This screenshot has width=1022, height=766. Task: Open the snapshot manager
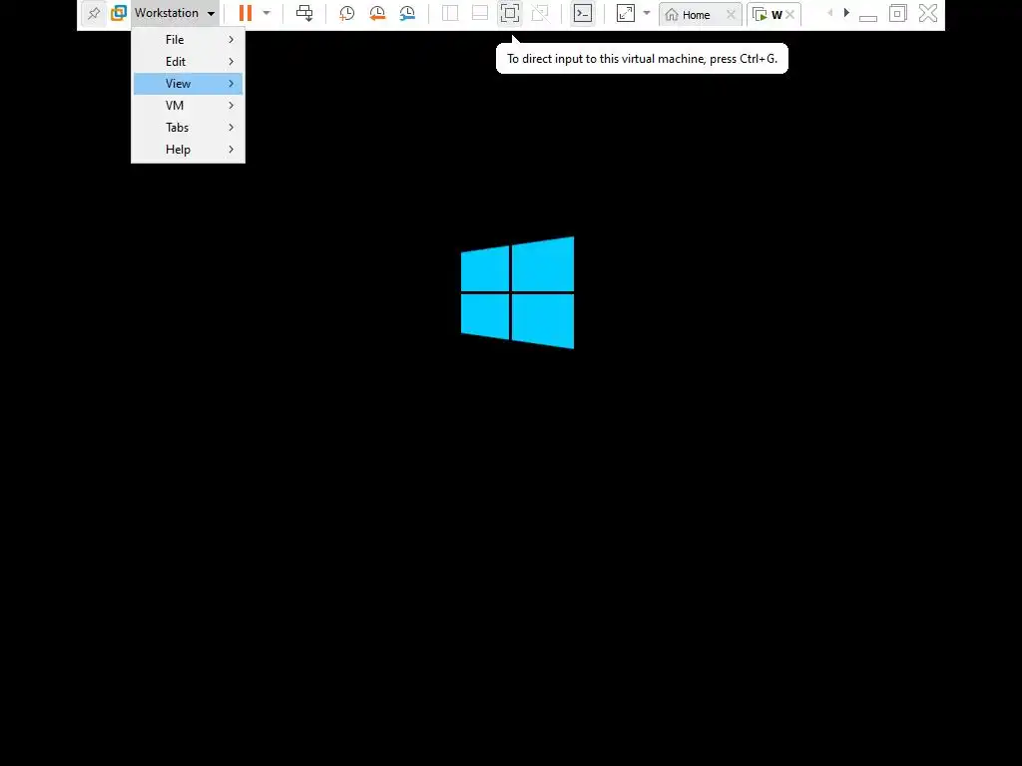[x=407, y=13]
